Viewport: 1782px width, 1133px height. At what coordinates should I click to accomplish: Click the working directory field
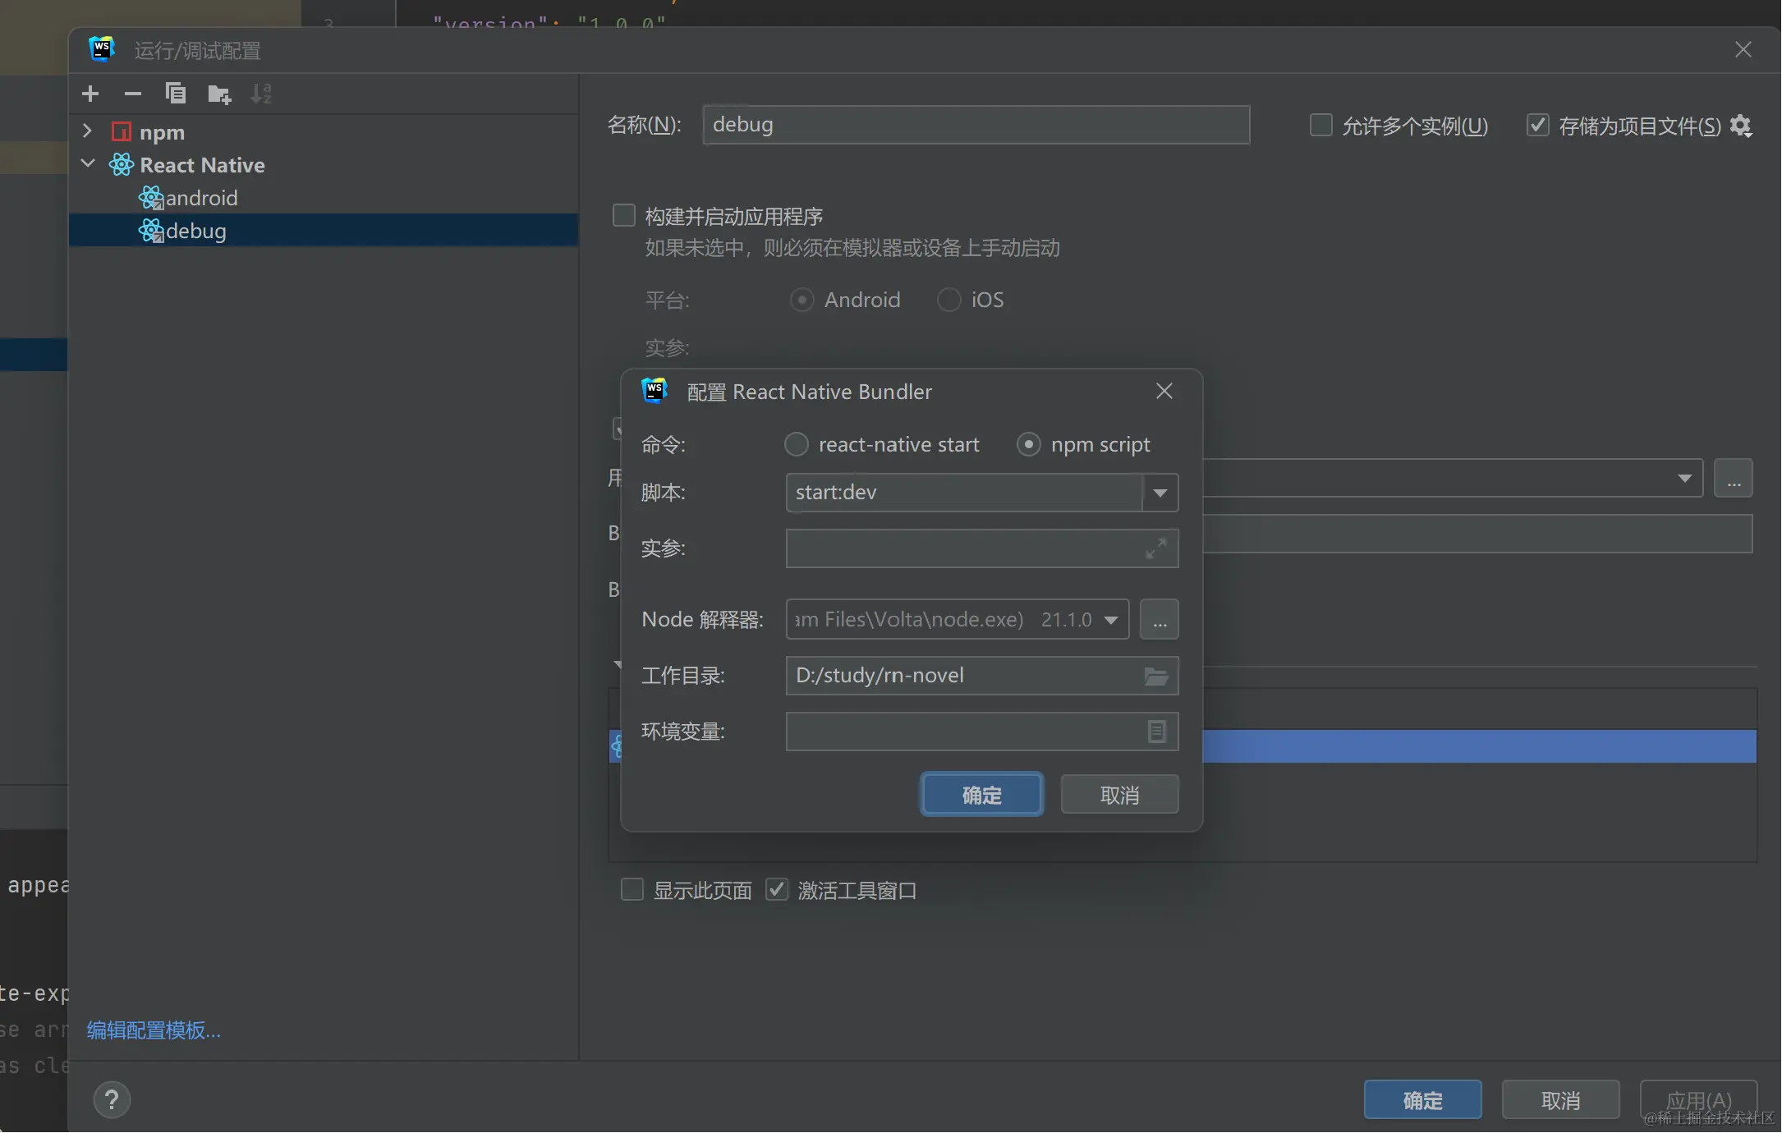point(982,676)
